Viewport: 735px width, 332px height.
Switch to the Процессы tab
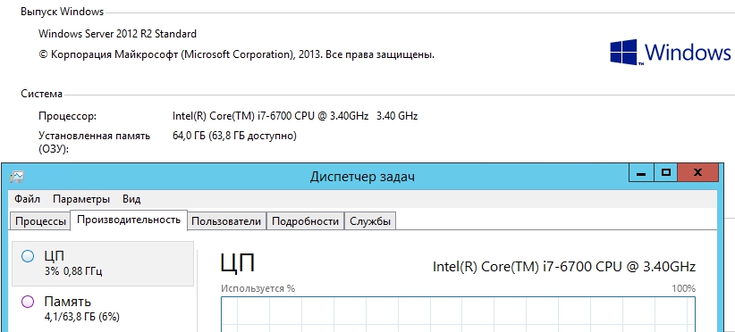(x=40, y=221)
